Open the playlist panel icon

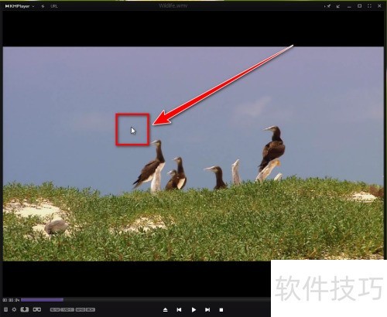5,309
